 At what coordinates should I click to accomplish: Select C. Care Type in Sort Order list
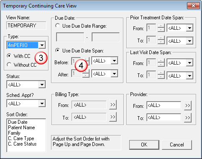click(x=21, y=138)
